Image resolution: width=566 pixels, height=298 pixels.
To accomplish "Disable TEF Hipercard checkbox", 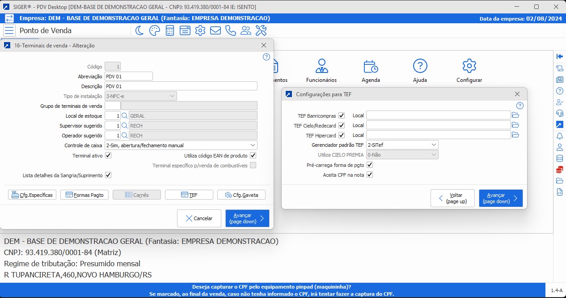I will click(x=342, y=135).
